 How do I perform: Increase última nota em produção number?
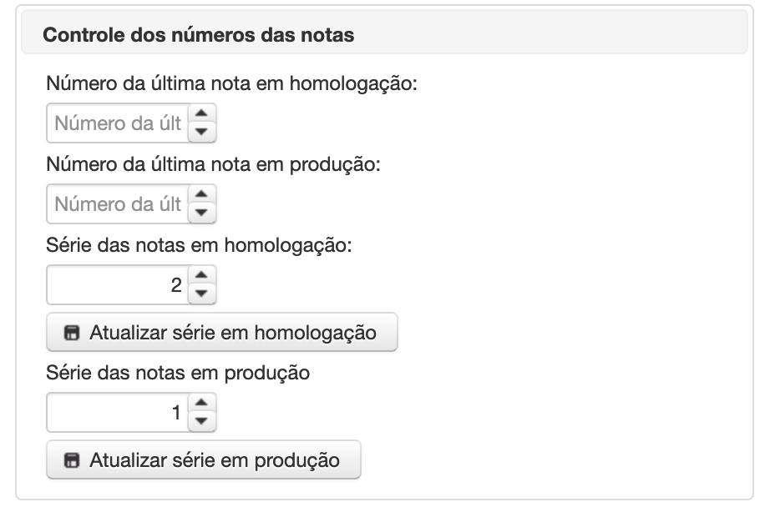tap(201, 194)
